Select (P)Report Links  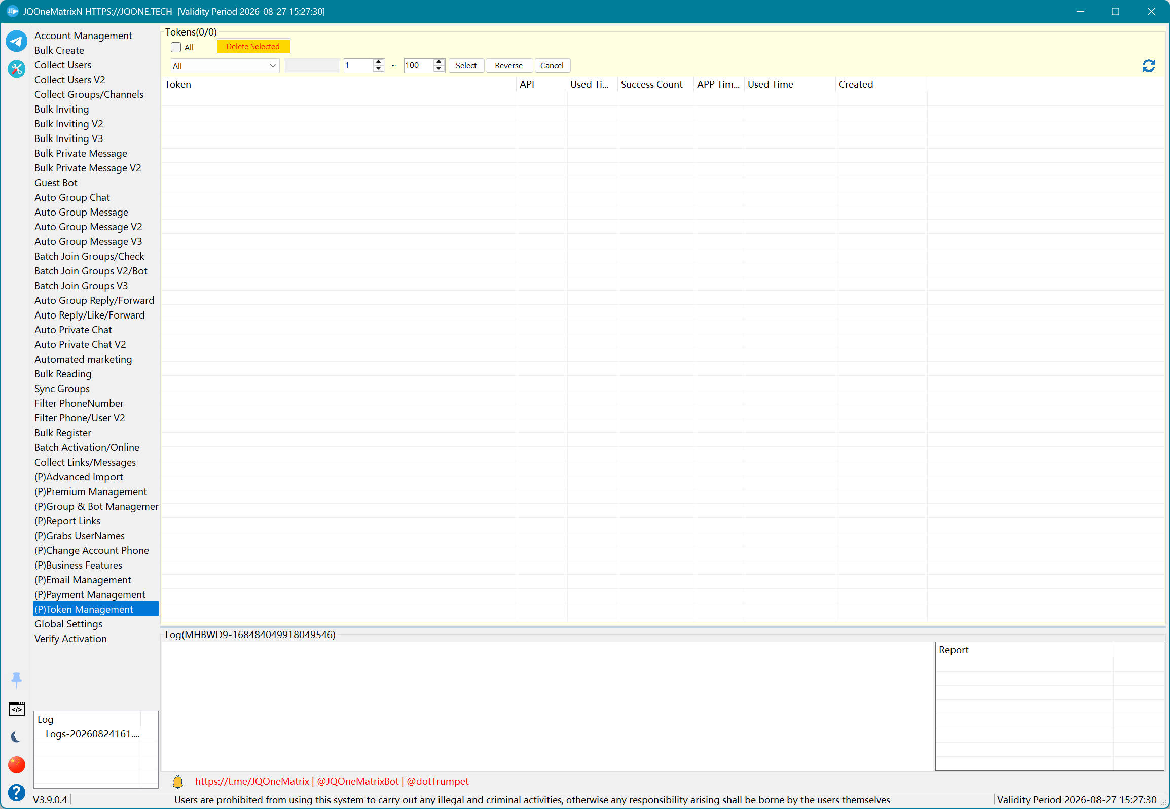click(x=67, y=521)
